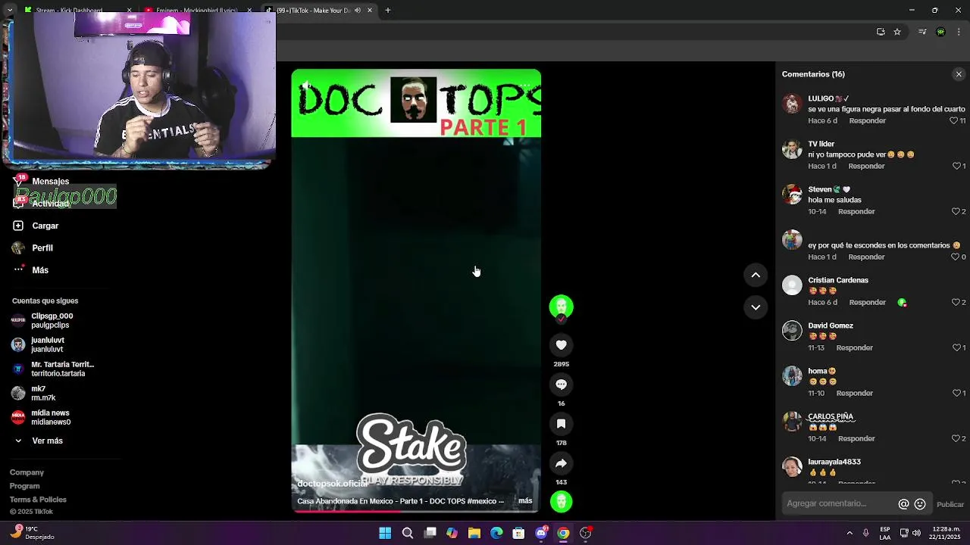The height and width of the screenshot is (545, 970).
Task: Seek using the video progress bar
Action: 416,511
